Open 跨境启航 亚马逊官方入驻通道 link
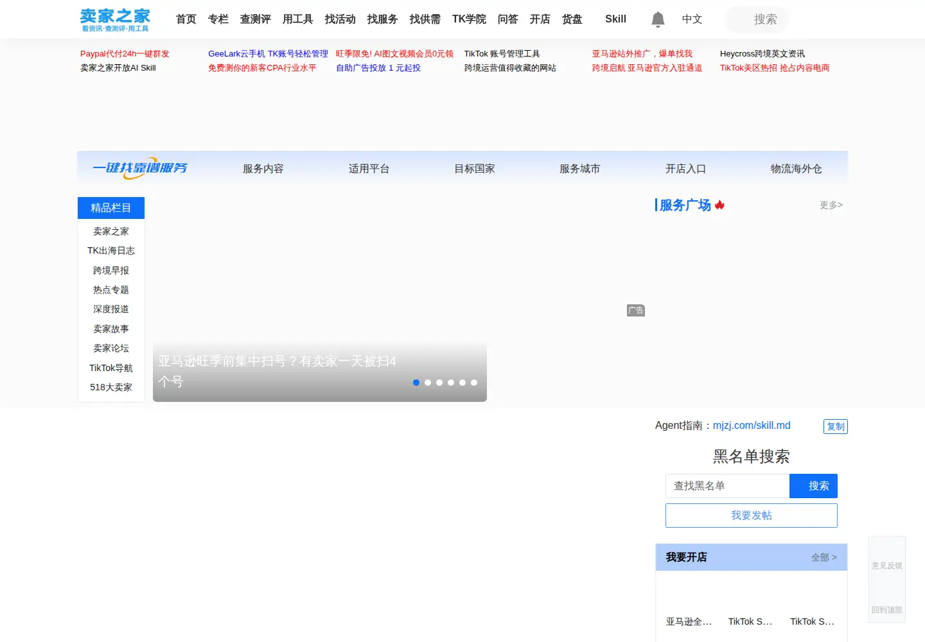Screen dimensions: 925x642 click(x=647, y=68)
